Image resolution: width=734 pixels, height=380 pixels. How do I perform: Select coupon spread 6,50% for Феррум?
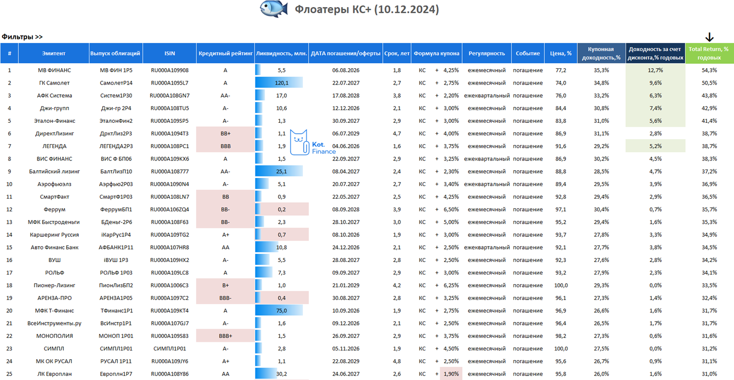coord(451,209)
